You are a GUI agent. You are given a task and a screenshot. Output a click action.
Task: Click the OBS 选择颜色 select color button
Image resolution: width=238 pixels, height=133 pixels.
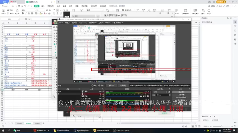pos(123,85)
